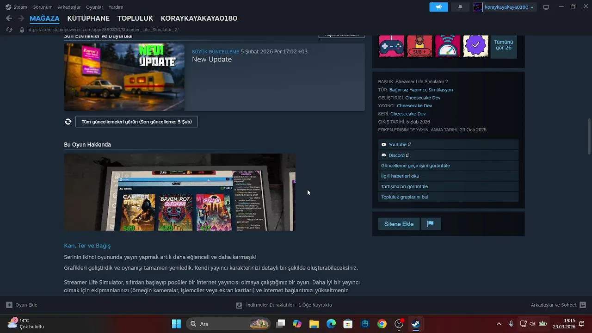Click the Sitene Ekle button

click(x=399, y=224)
